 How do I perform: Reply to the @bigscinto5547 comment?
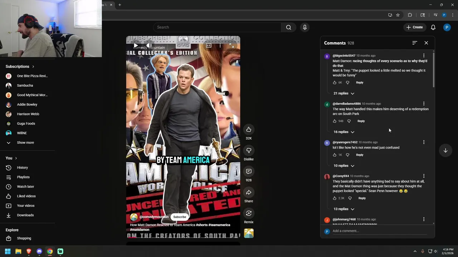(360, 82)
